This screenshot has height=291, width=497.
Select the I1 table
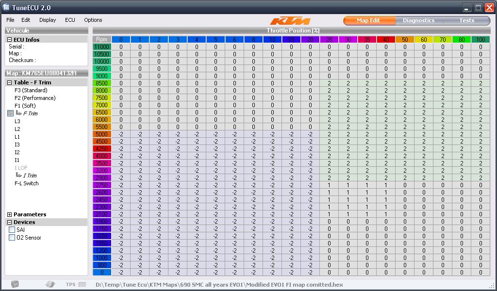click(x=17, y=160)
